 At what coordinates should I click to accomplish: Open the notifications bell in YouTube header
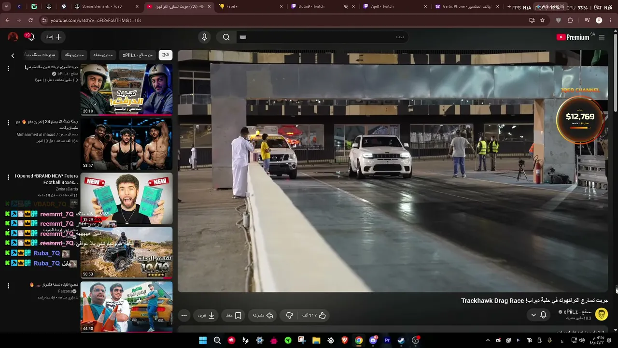coord(30,37)
